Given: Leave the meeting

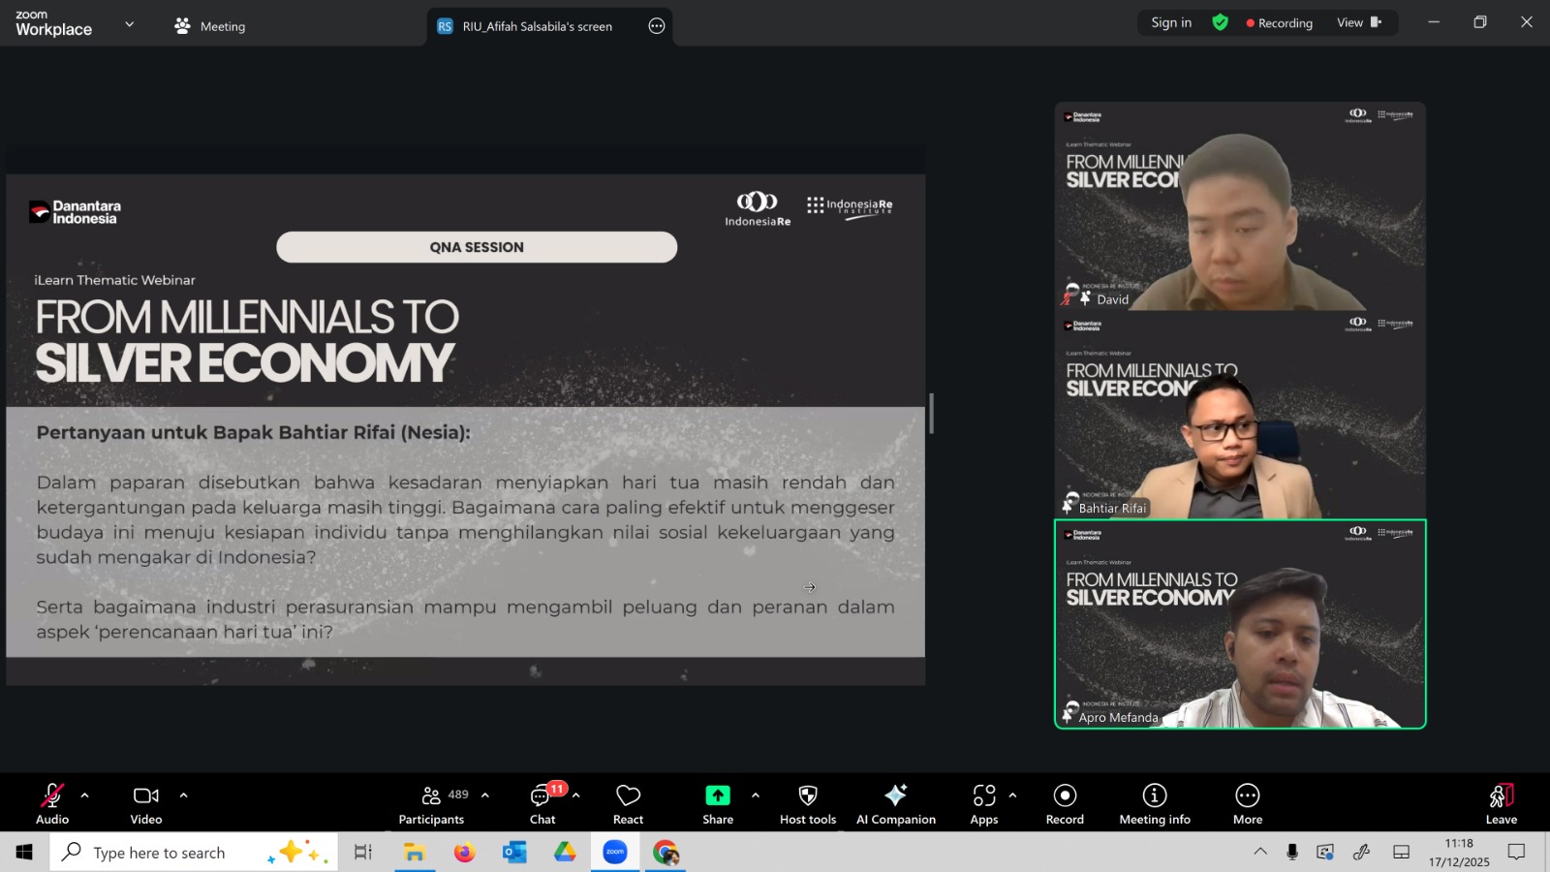Looking at the screenshot, I should pyautogui.click(x=1501, y=803).
